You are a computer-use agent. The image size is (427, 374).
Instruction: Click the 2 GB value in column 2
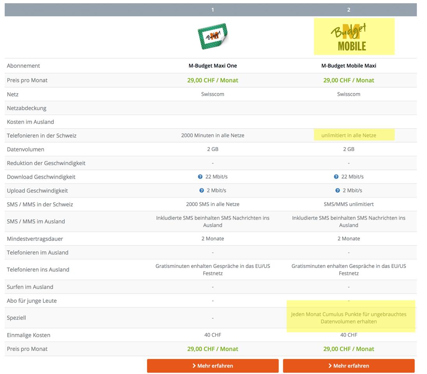click(x=349, y=149)
